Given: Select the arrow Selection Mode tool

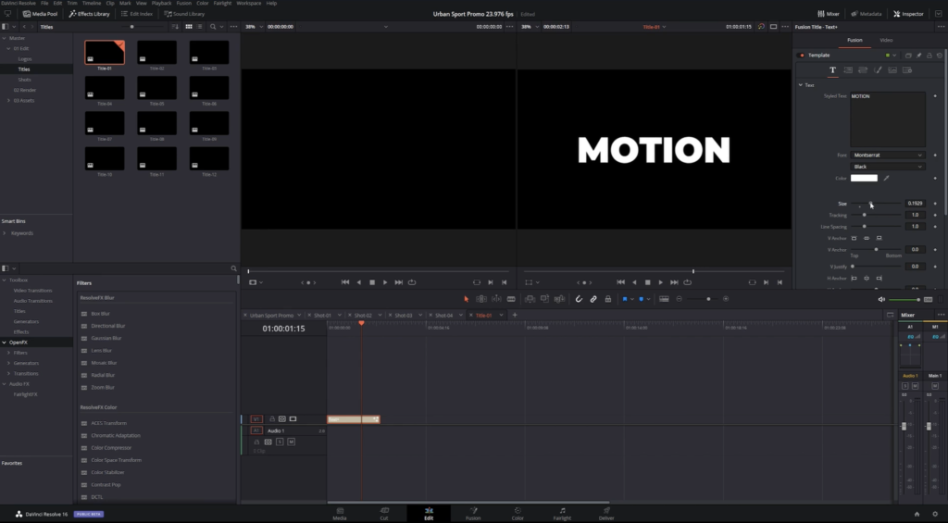Looking at the screenshot, I should pos(466,299).
